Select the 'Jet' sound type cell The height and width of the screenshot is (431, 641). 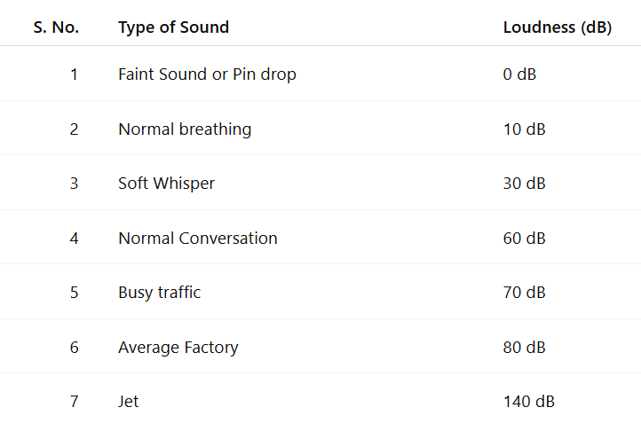[128, 402]
